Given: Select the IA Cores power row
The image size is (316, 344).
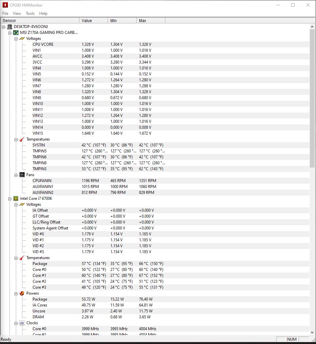Looking at the screenshot, I should [x=171, y=305].
